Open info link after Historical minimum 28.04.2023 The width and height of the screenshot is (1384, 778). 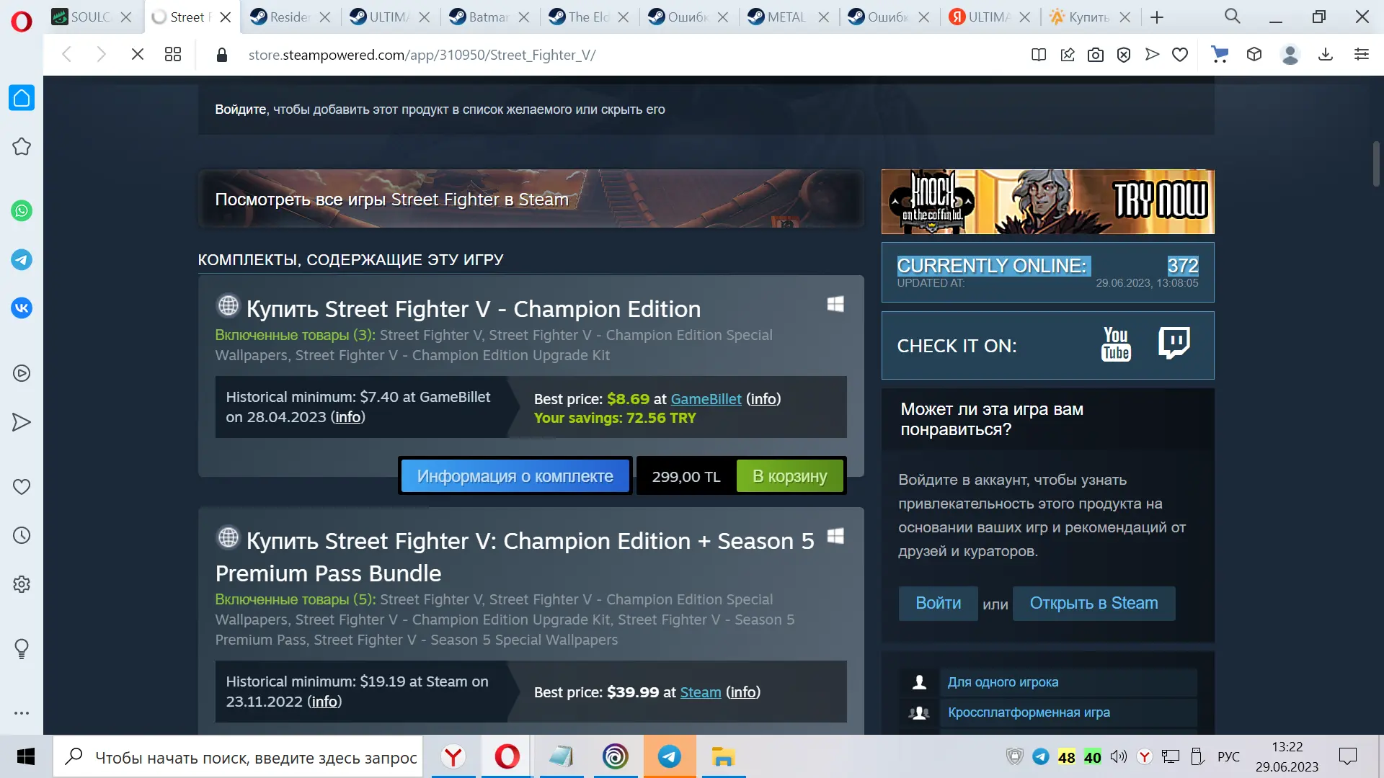(x=347, y=417)
